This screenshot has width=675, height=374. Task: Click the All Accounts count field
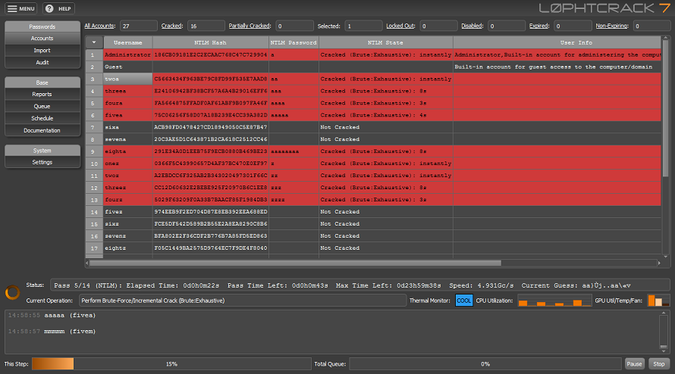coord(139,26)
